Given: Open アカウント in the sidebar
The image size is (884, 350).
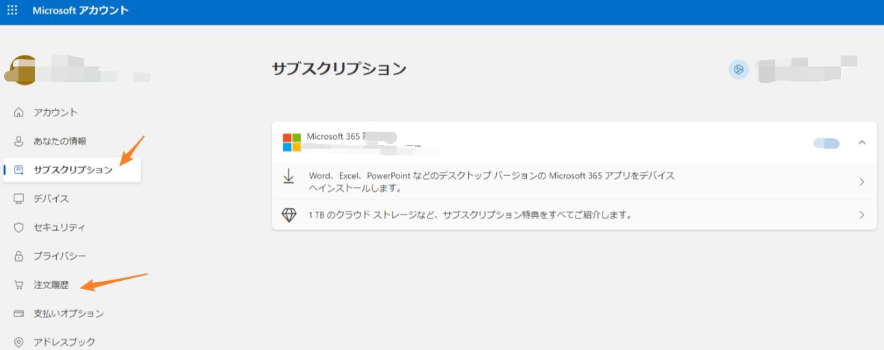Looking at the screenshot, I should click(56, 112).
